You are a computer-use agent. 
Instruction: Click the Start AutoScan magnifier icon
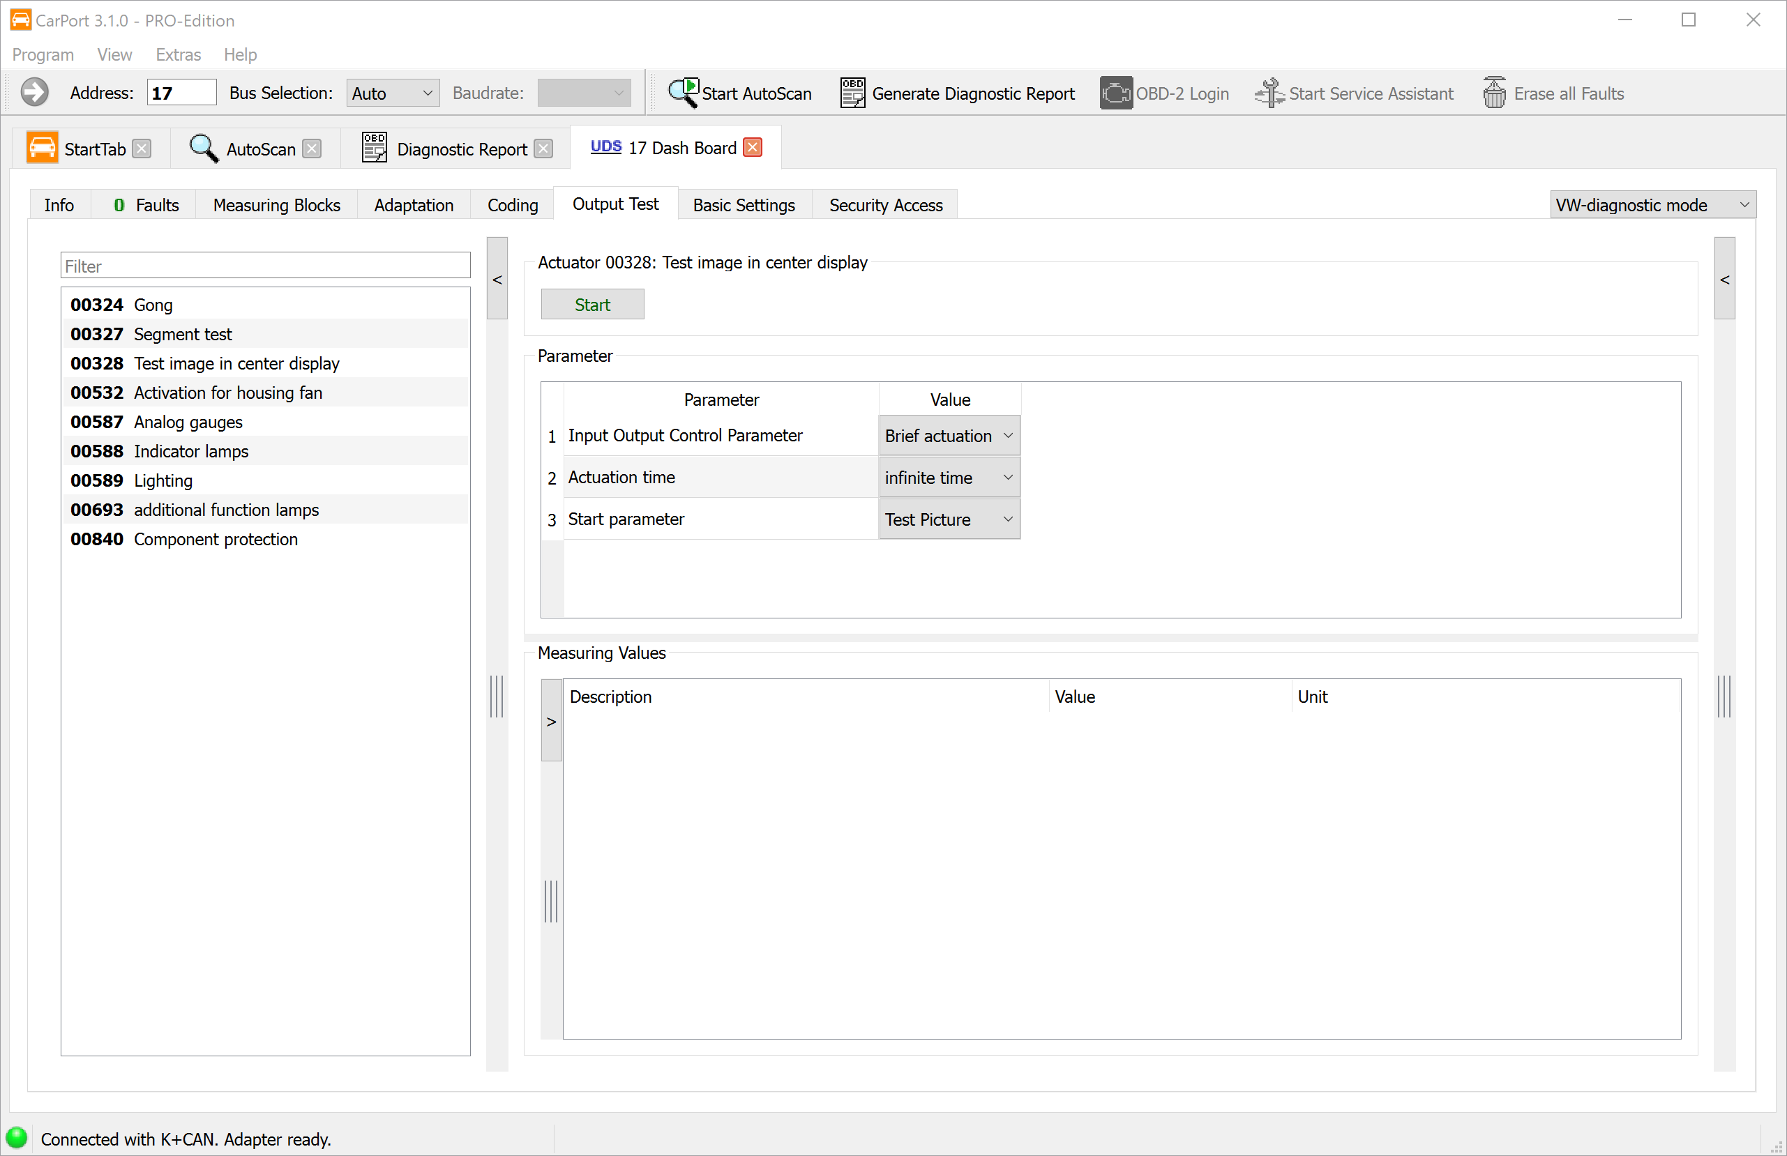pyautogui.click(x=683, y=91)
